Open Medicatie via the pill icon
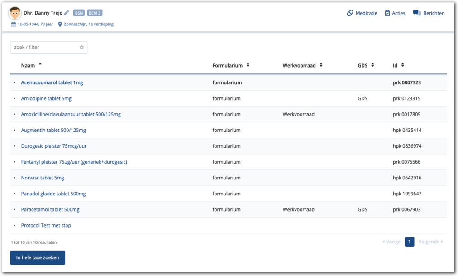Screen dimensions: 458x276 click(x=350, y=13)
